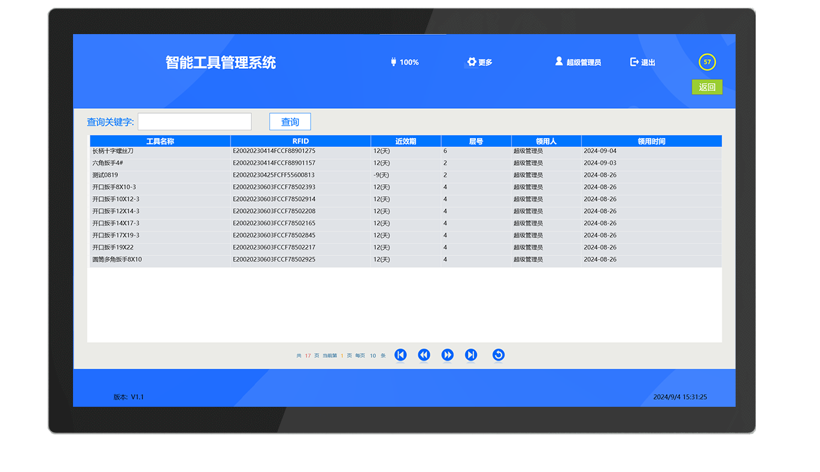Refresh the tool list with reload icon

(x=498, y=355)
